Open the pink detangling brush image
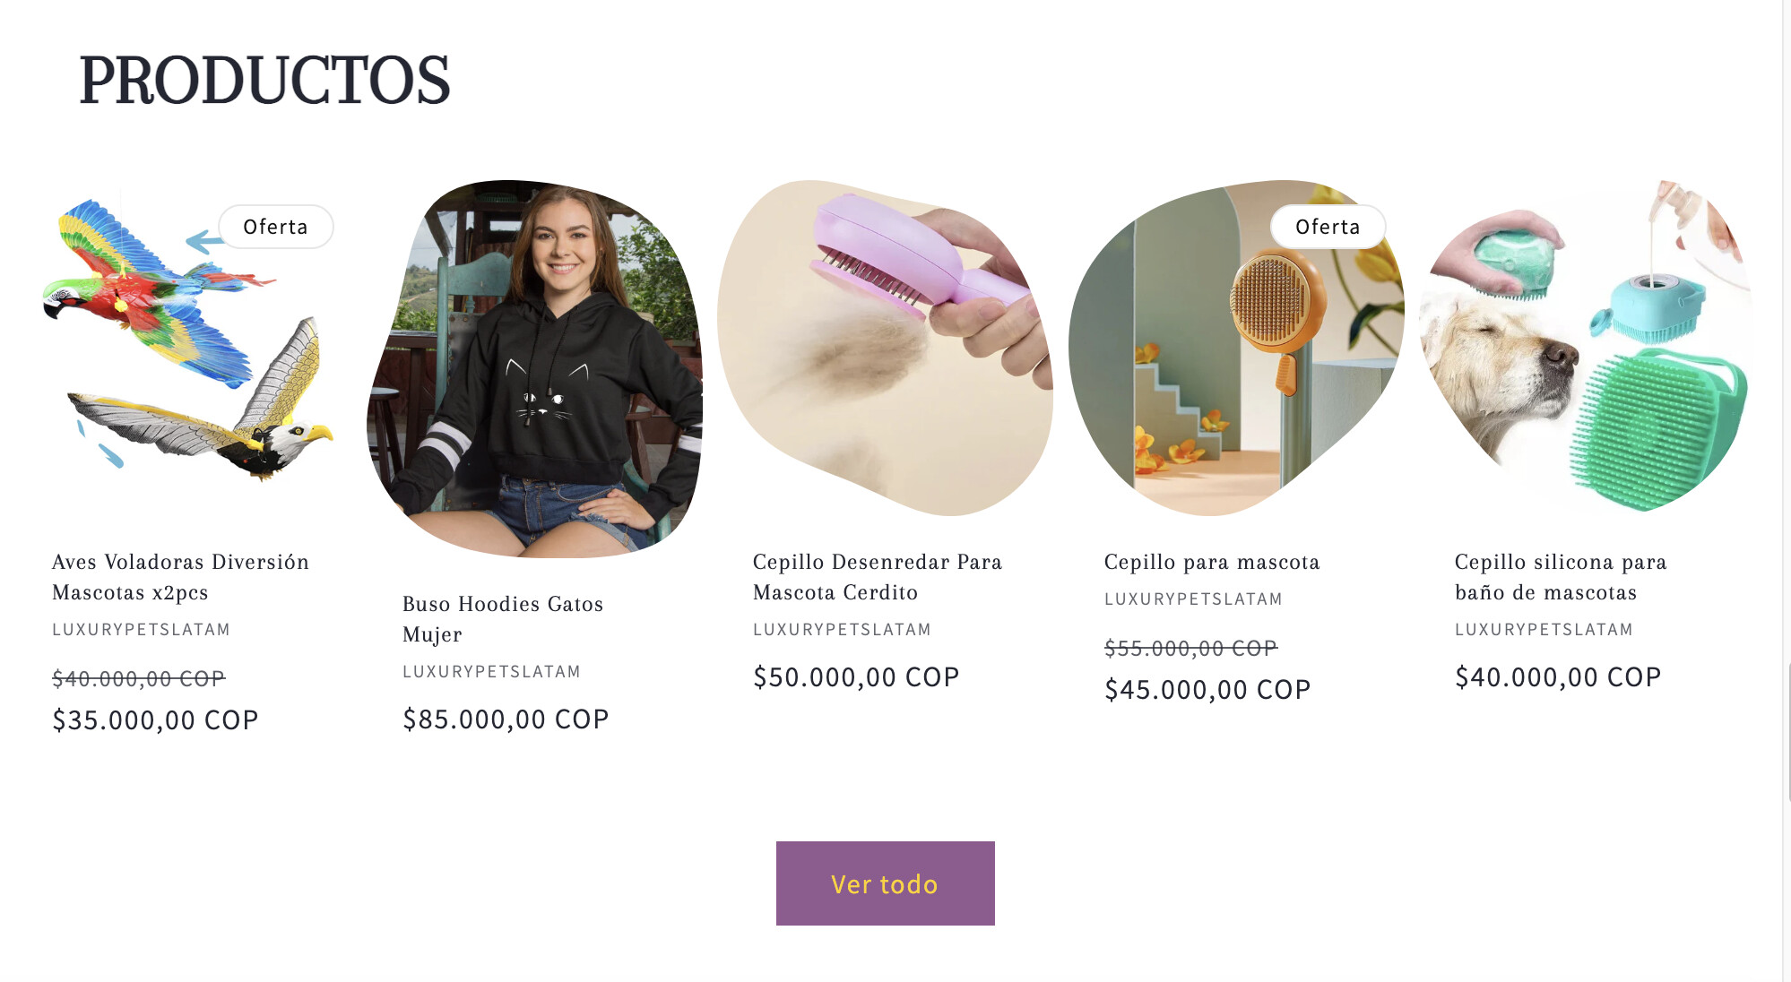1791x982 pixels. 886,348
